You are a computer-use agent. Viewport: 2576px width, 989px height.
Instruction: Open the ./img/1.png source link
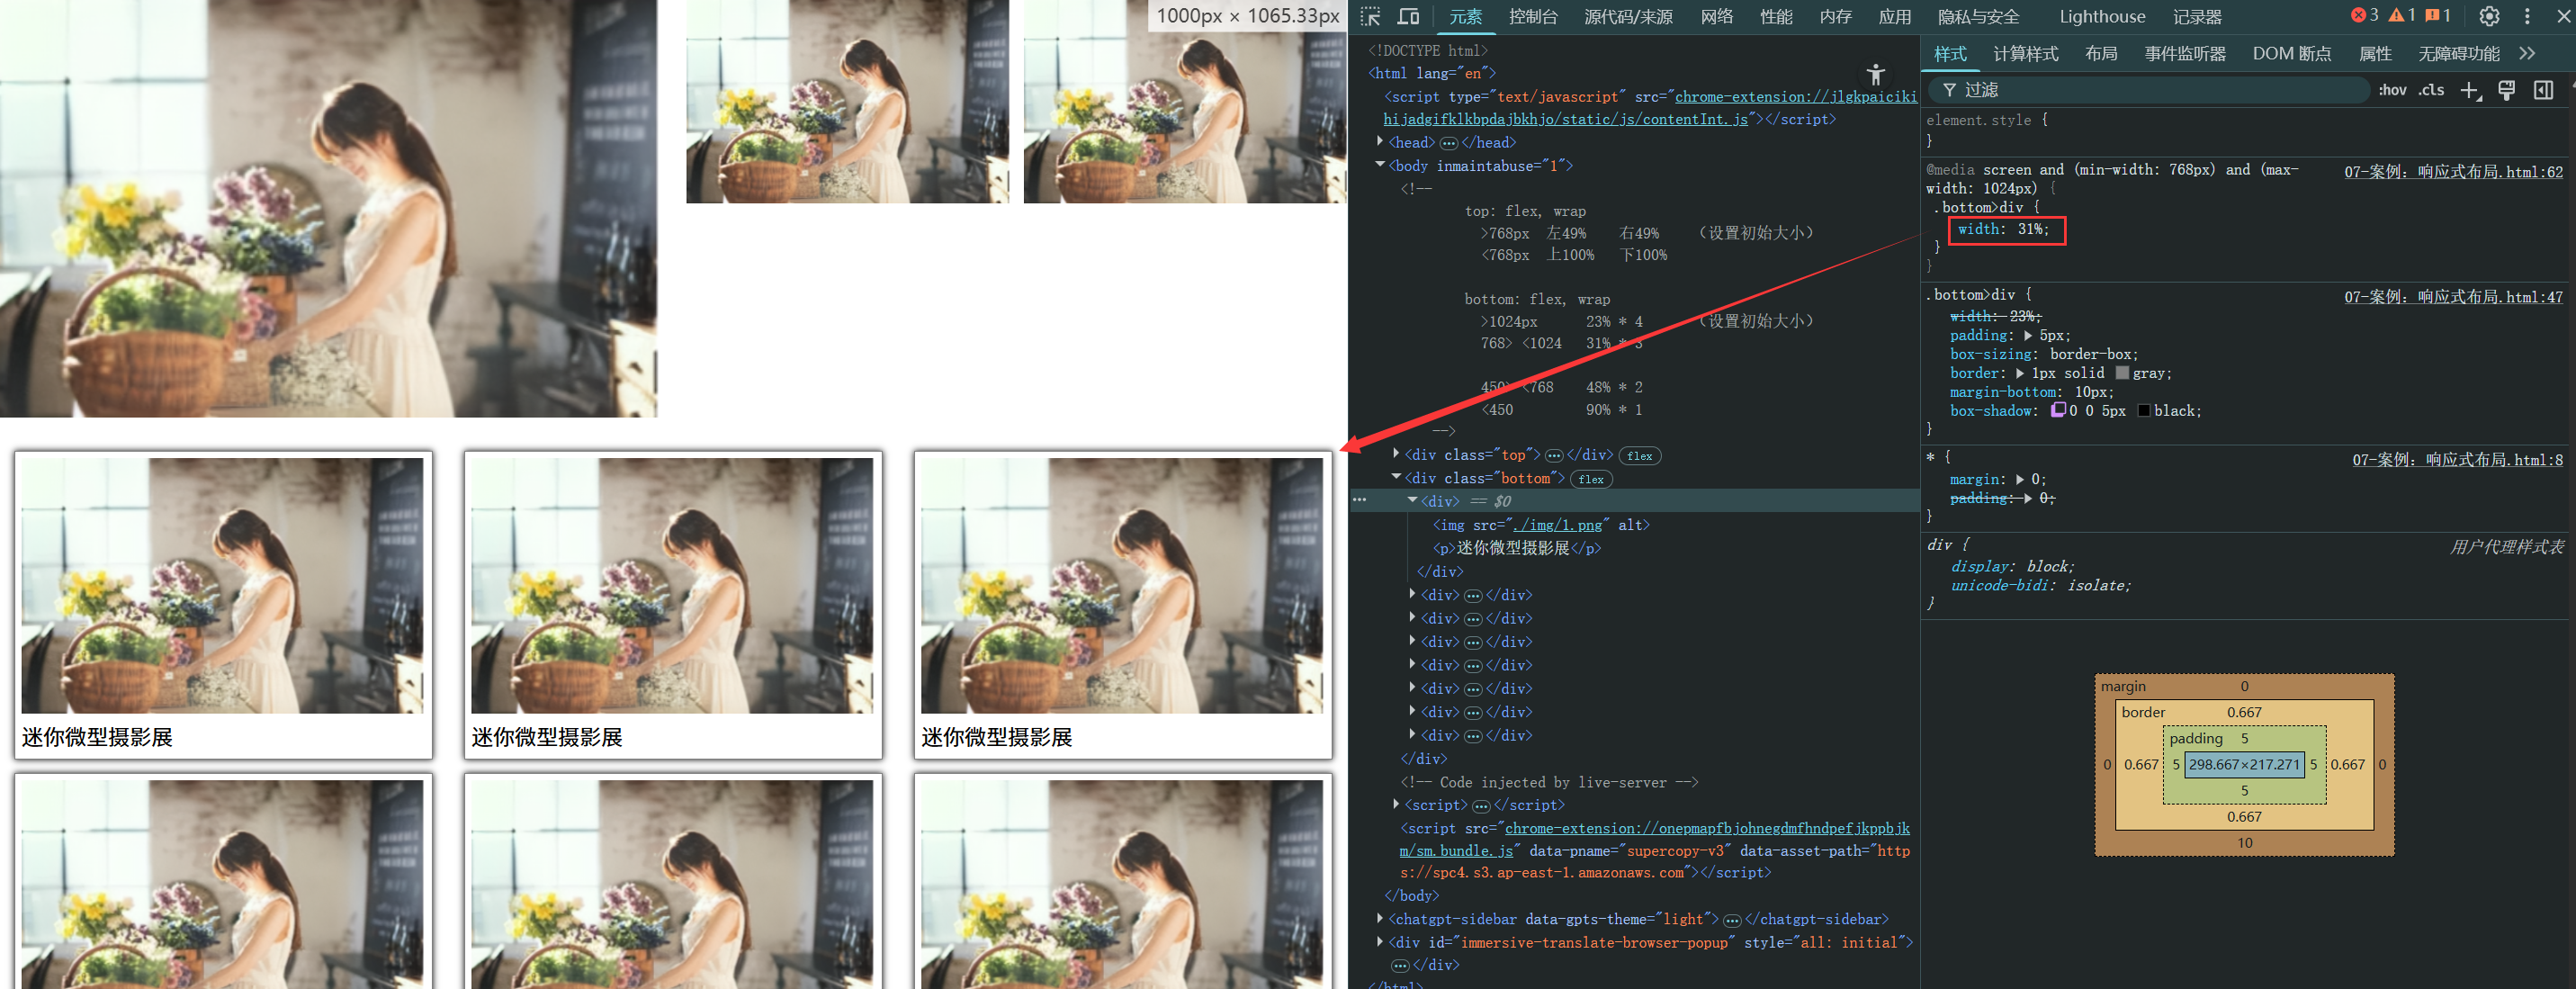click(x=1558, y=525)
